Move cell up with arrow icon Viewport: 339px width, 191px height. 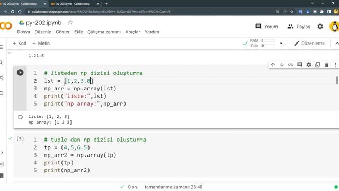tap(273, 65)
